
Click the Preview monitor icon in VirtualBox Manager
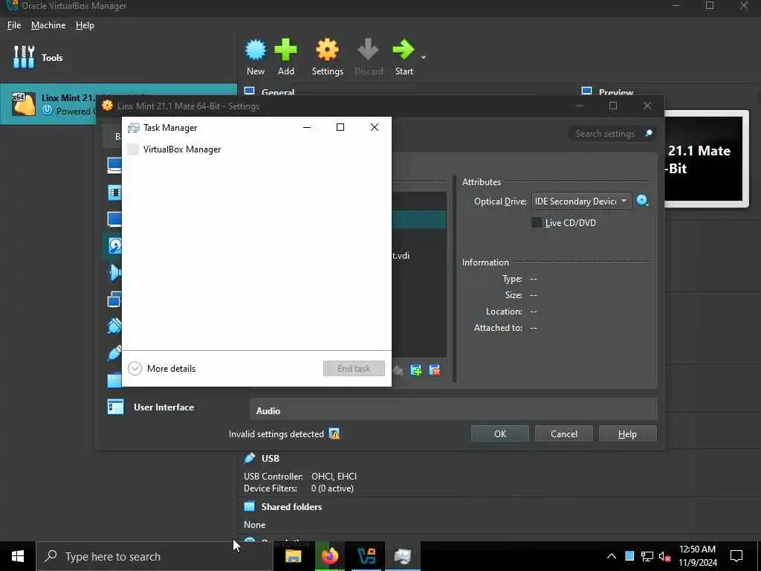pyautogui.click(x=587, y=91)
